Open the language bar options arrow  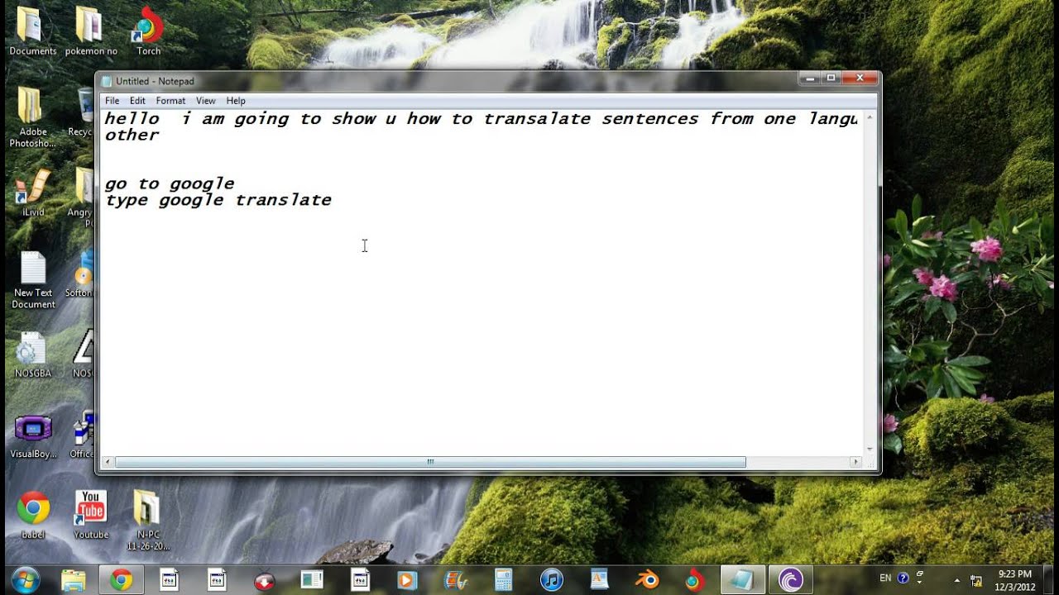(x=919, y=580)
